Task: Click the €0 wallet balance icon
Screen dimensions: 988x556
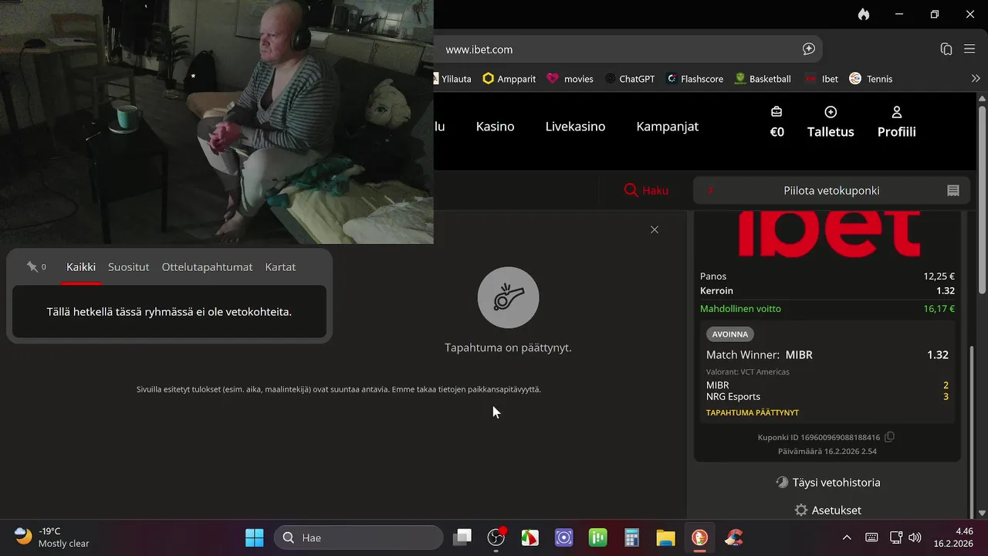Action: coord(777,112)
